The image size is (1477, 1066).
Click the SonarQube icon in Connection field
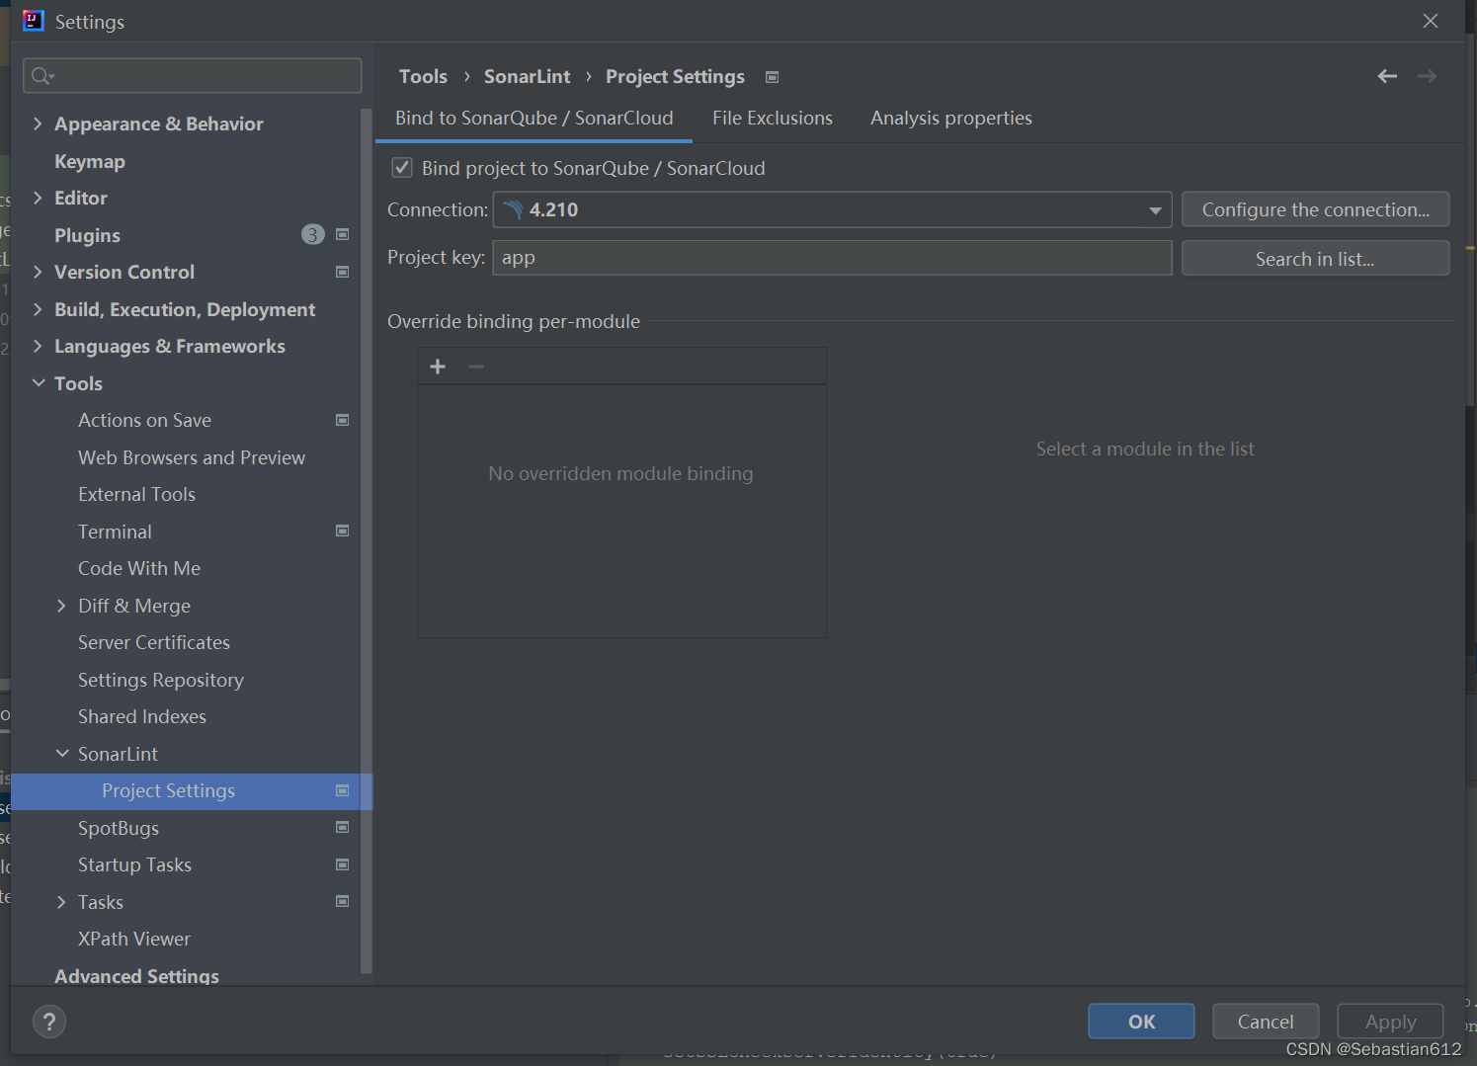[513, 209]
